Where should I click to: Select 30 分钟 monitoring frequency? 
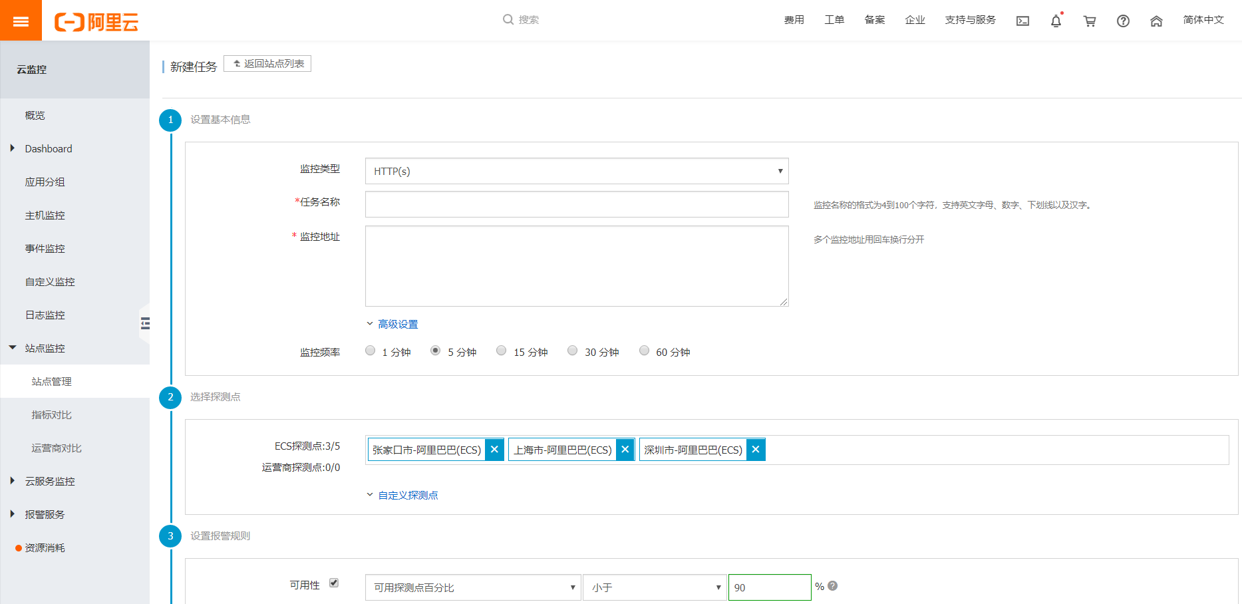click(573, 351)
